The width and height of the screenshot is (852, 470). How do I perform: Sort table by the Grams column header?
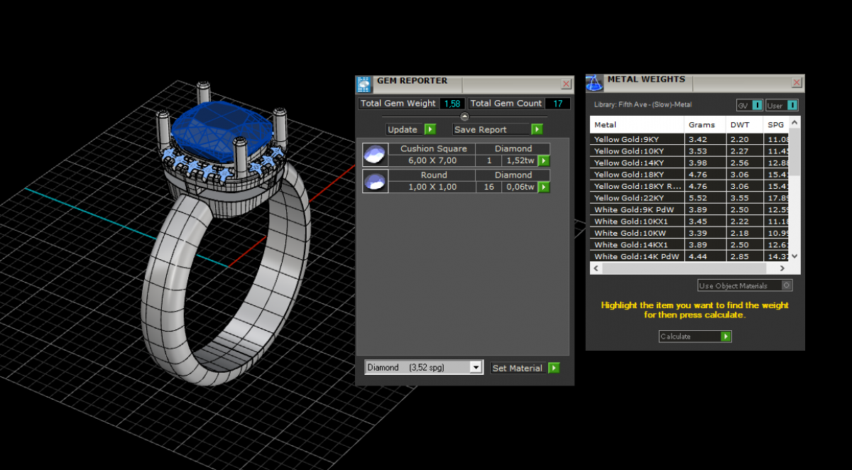coord(701,125)
